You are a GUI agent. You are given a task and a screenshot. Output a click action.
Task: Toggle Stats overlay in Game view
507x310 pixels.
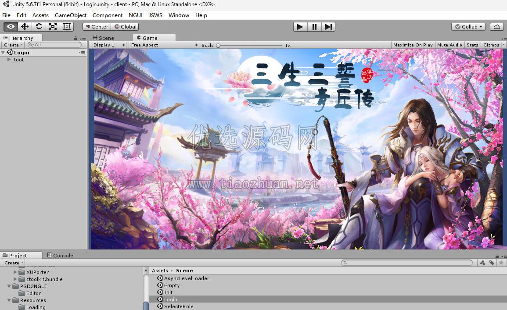pos(472,45)
